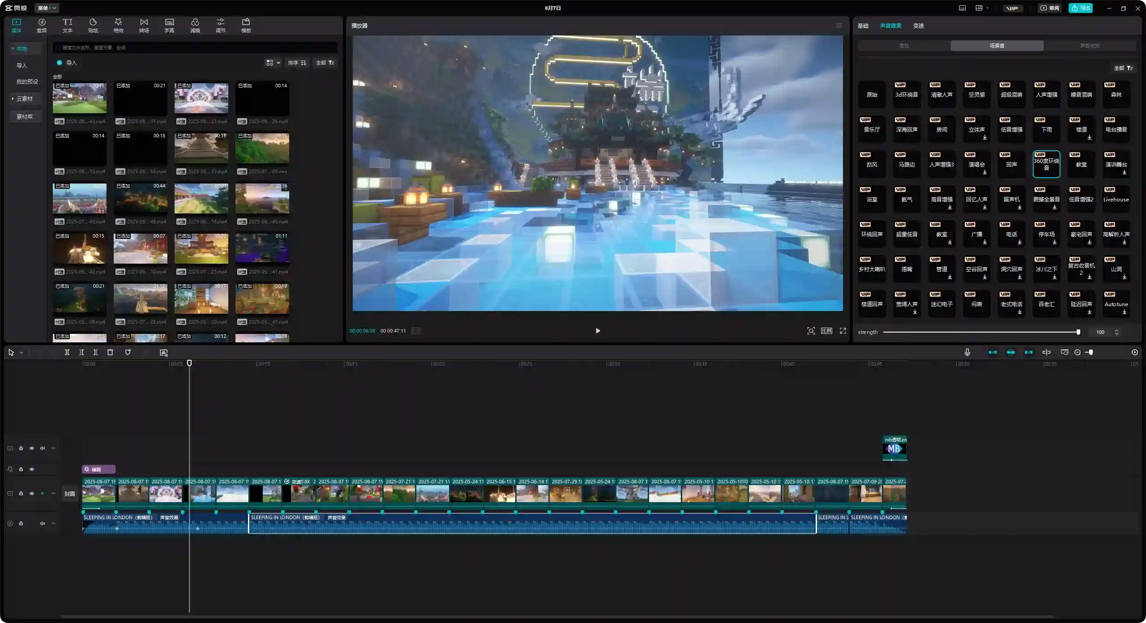Click the 导出 export button
Screen dimensions: 1146x623
click(1081, 8)
